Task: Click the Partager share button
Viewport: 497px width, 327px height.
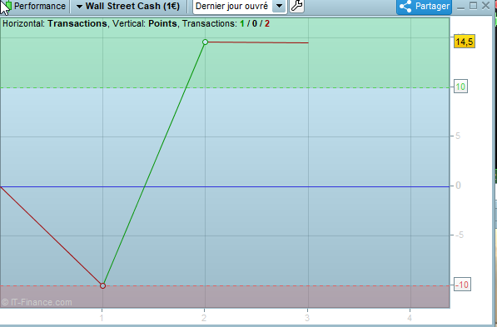Action: click(x=424, y=7)
